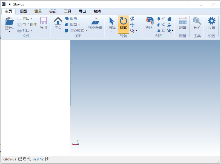Open the 渲染模式 render mode dropdown
The image size is (221, 164).
pos(78,30)
